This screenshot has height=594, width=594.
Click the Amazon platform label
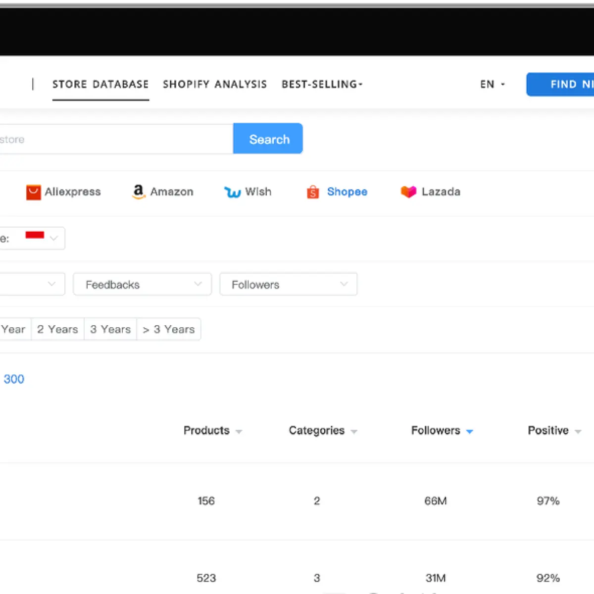172,192
